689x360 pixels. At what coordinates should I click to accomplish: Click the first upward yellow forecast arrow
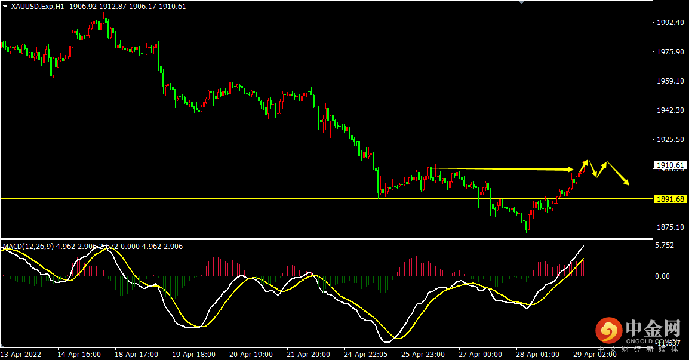point(583,166)
